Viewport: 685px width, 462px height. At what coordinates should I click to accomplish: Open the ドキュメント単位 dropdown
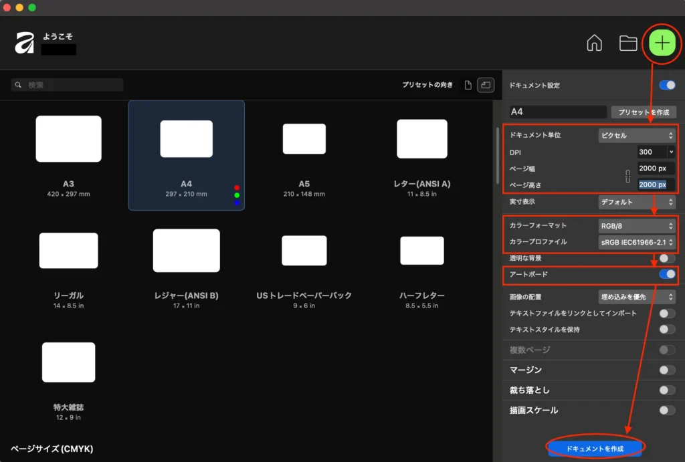point(636,134)
